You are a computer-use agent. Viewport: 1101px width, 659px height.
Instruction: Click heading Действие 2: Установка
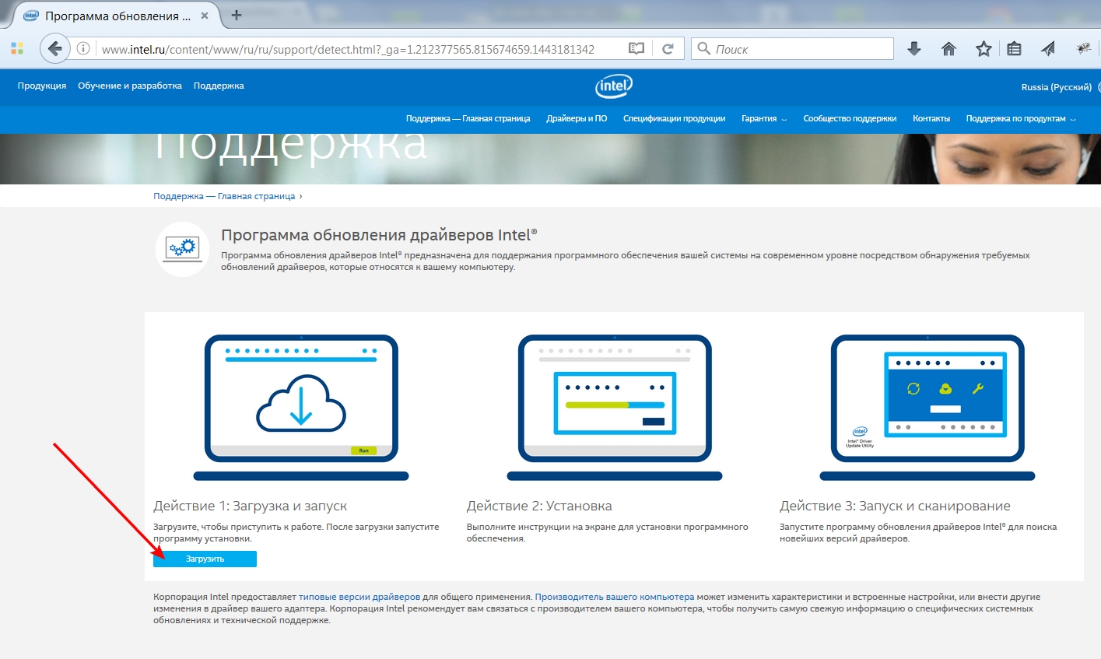(x=539, y=506)
